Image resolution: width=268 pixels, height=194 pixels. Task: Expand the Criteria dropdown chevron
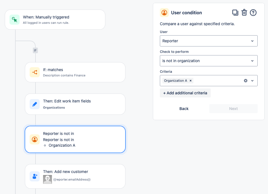click(x=252, y=81)
